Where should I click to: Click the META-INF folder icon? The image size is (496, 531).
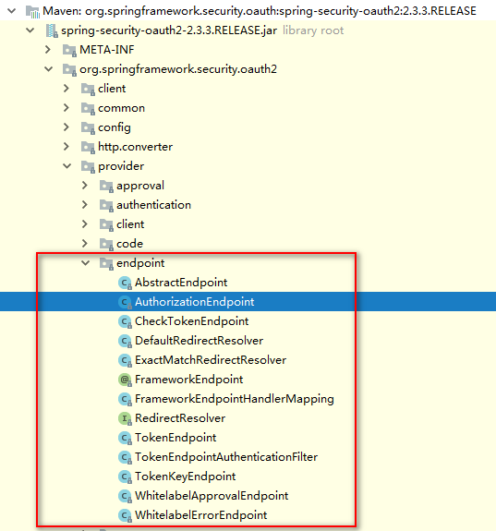pyautogui.click(x=69, y=50)
